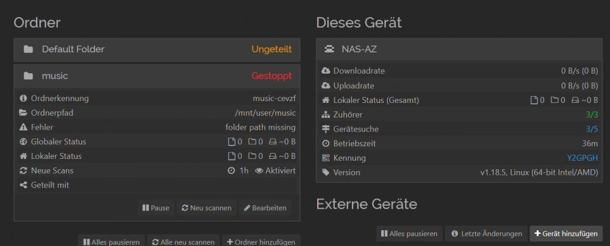Pause all folders with Alles pausieren under Ordner
The height and width of the screenshot is (246, 610).
112,242
